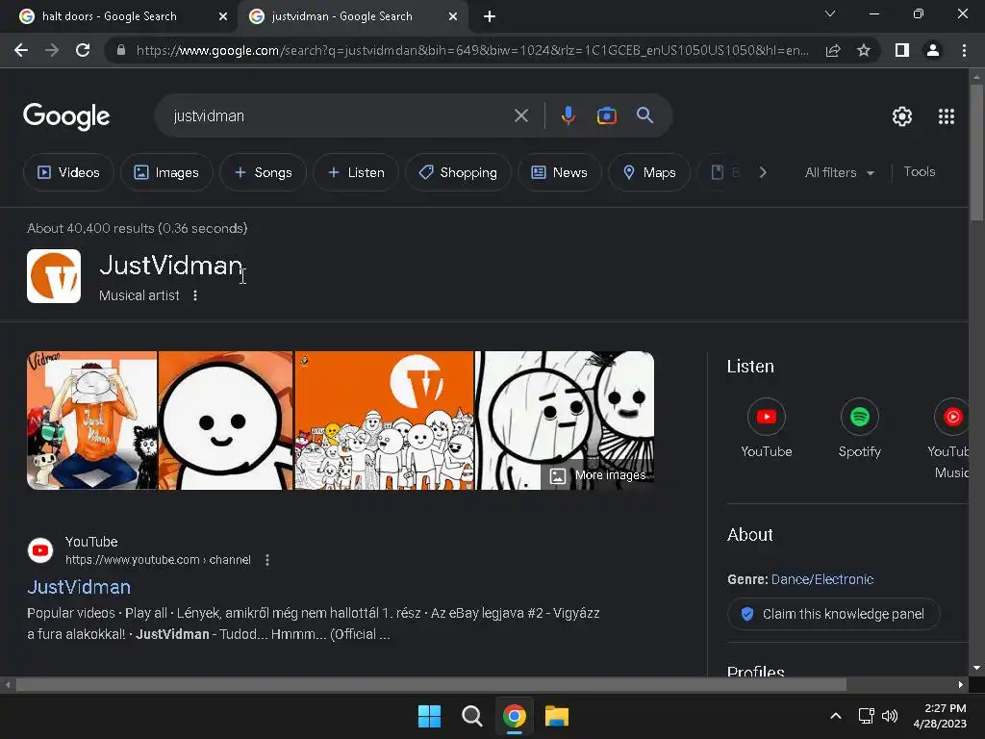Start voice search with the microphone icon
The height and width of the screenshot is (739, 985).
[568, 115]
